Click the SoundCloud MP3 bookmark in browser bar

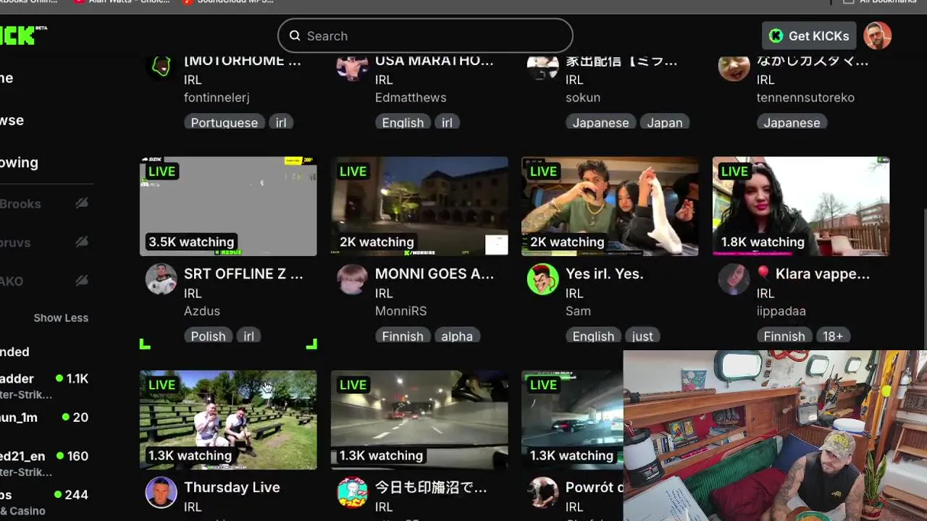point(229,2)
